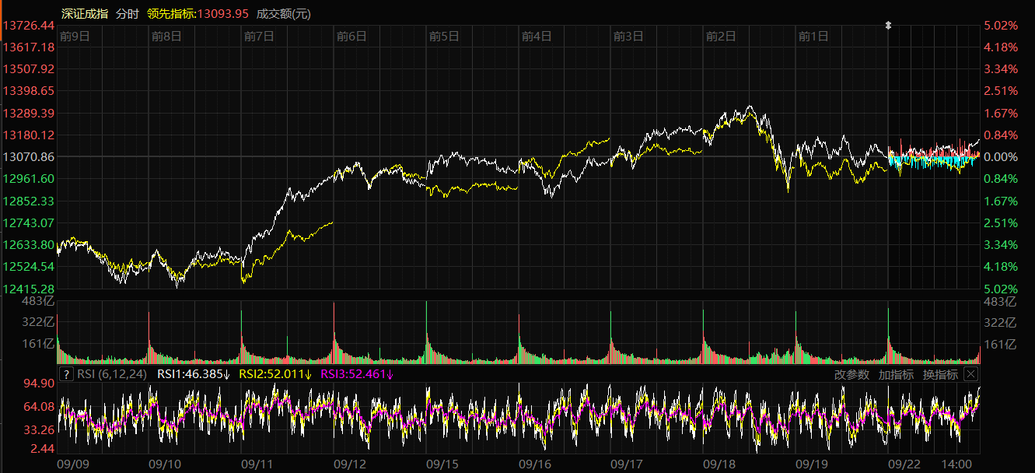Select the 前5日 day column header
1035x473 pixels.
(x=444, y=36)
